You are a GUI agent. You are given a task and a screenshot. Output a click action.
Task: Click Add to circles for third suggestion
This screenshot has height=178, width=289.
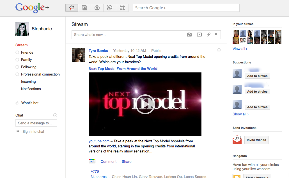257,107
